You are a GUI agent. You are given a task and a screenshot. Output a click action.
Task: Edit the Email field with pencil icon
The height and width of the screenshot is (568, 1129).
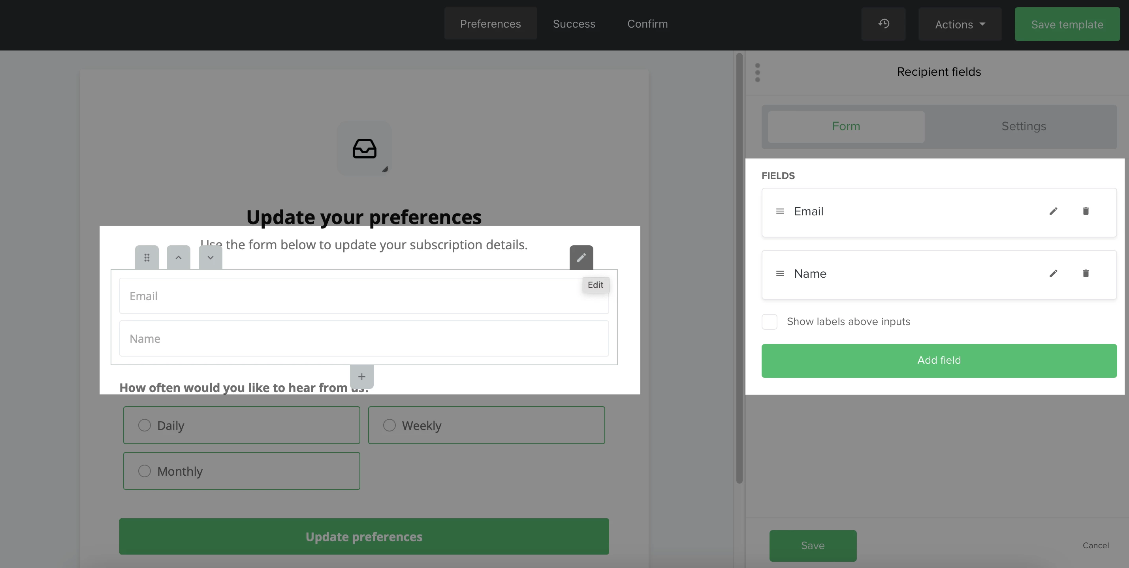coord(1053,211)
